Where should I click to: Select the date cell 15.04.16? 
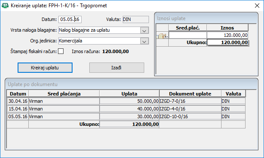[18, 109]
